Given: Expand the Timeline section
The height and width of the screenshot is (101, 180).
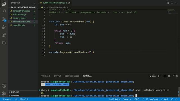Looking at the screenshot, I should [x=23, y=96].
